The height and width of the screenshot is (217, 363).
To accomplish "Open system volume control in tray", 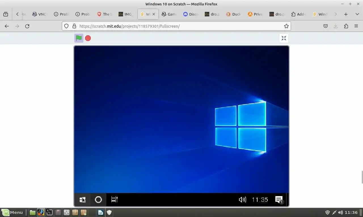I will pos(340,212).
